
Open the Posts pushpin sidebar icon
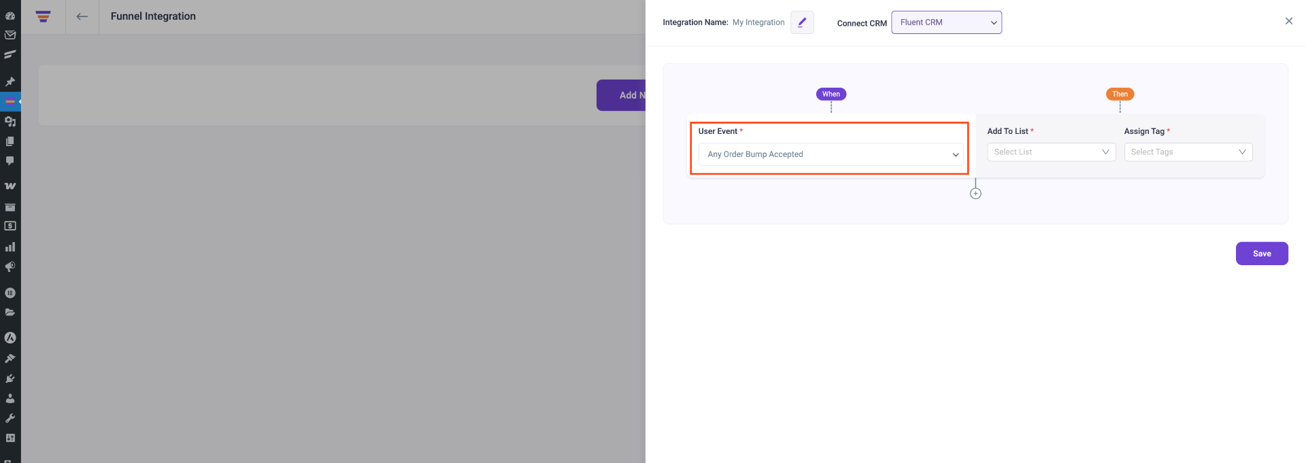[10, 82]
